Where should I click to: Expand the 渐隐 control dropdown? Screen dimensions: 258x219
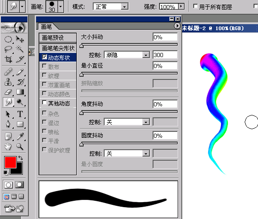[x=127, y=55]
